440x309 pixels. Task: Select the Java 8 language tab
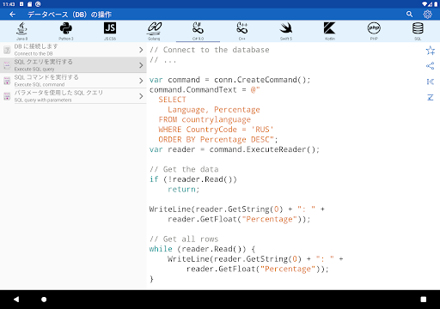pos(22,31)
